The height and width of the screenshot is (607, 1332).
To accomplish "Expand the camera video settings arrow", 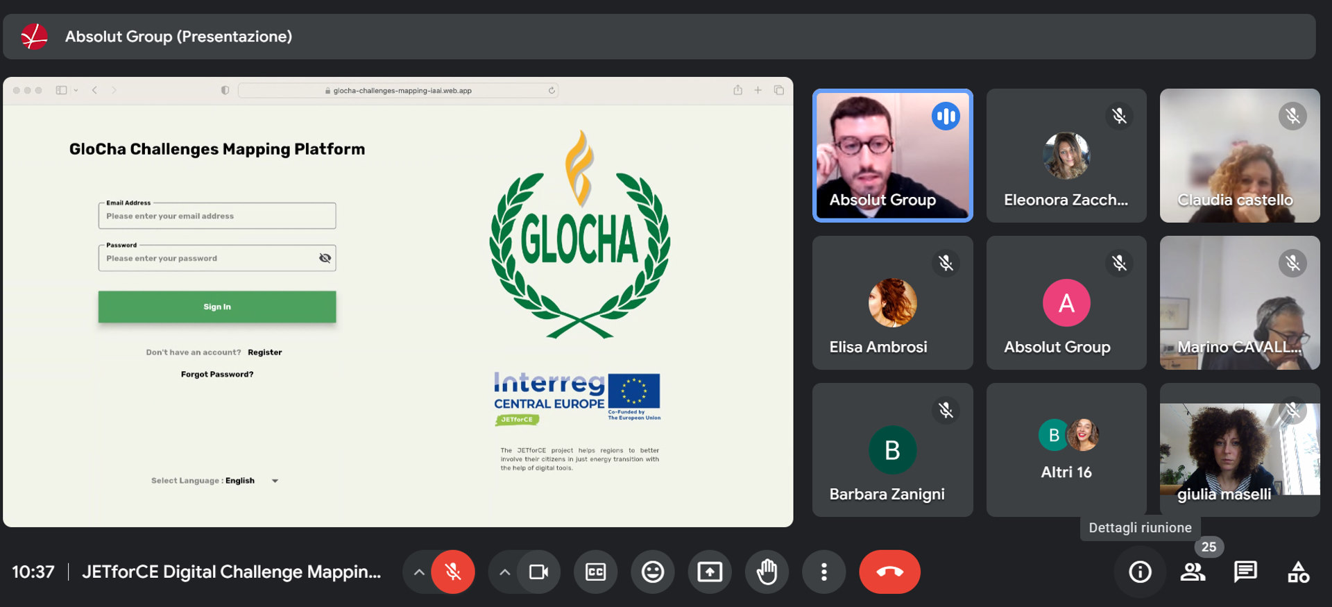I will (505, 572).
